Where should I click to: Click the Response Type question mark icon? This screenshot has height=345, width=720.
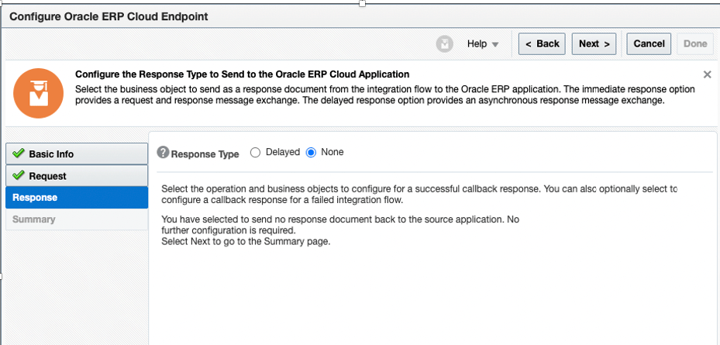(163, 153)
